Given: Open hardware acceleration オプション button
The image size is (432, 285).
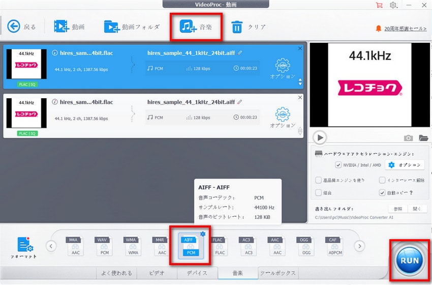Looking at the screenshot, I should (x=404, y=165).
